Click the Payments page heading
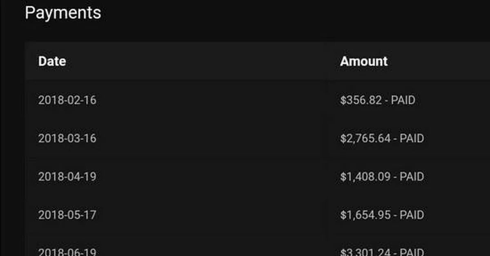The height and width of the screenshot is (256, 490). [x=63, y=13]
